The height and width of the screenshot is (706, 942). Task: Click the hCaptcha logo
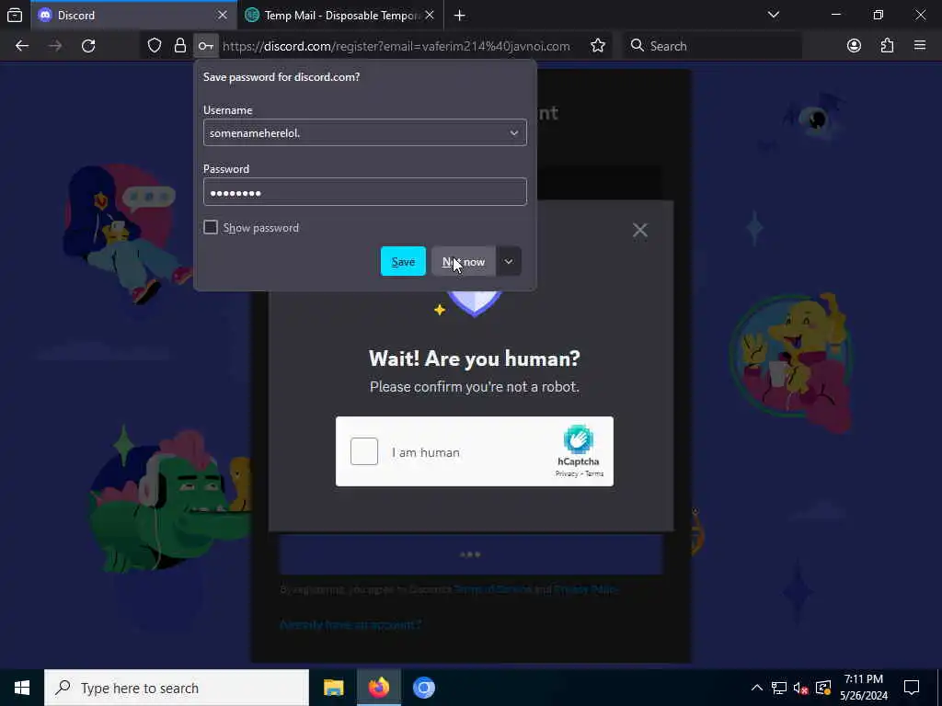578,439
